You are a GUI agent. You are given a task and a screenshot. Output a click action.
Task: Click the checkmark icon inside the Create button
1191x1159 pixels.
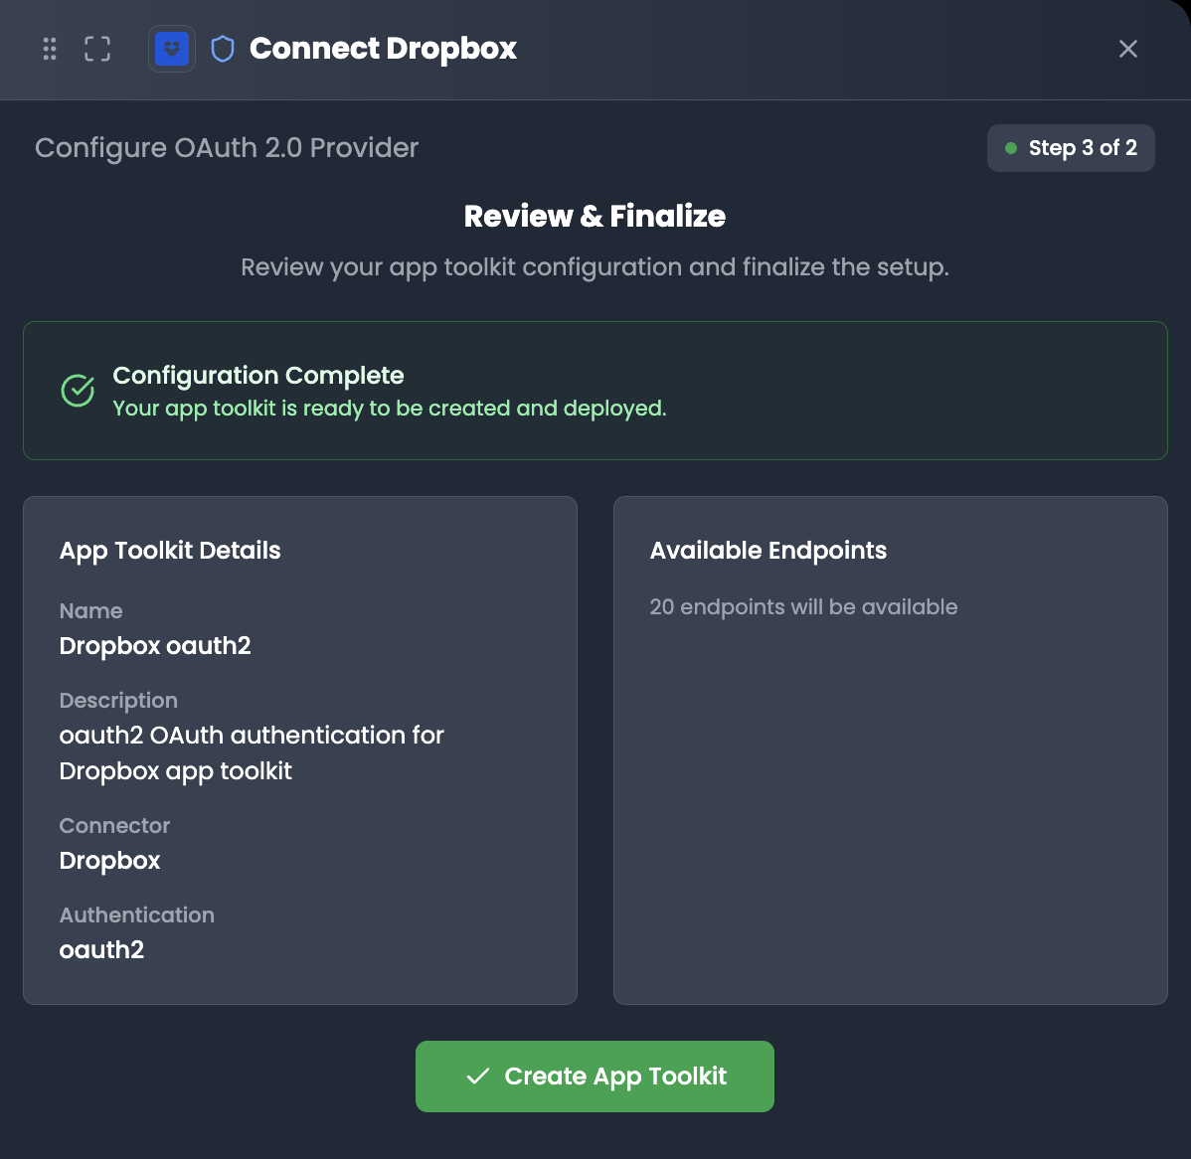478,1076
